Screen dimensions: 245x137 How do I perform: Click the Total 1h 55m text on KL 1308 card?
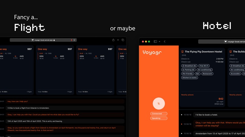43,92
